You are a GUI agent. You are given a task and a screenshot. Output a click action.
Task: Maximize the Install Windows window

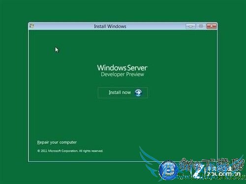[201, 26]
